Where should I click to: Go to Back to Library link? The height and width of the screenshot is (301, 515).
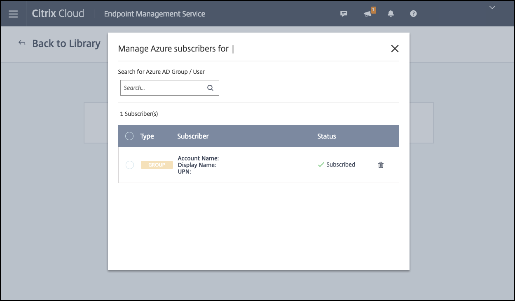tap(66, 44)
